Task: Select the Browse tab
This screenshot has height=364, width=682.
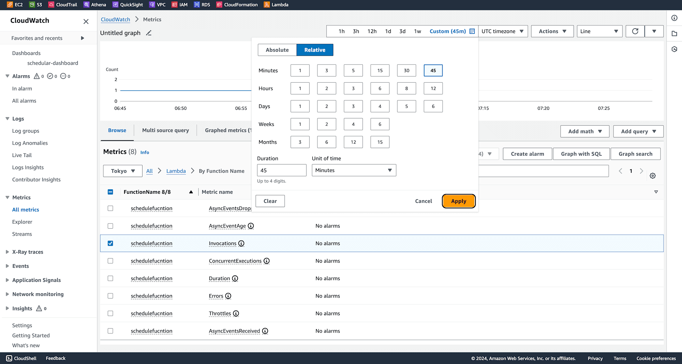Action: 117,130
